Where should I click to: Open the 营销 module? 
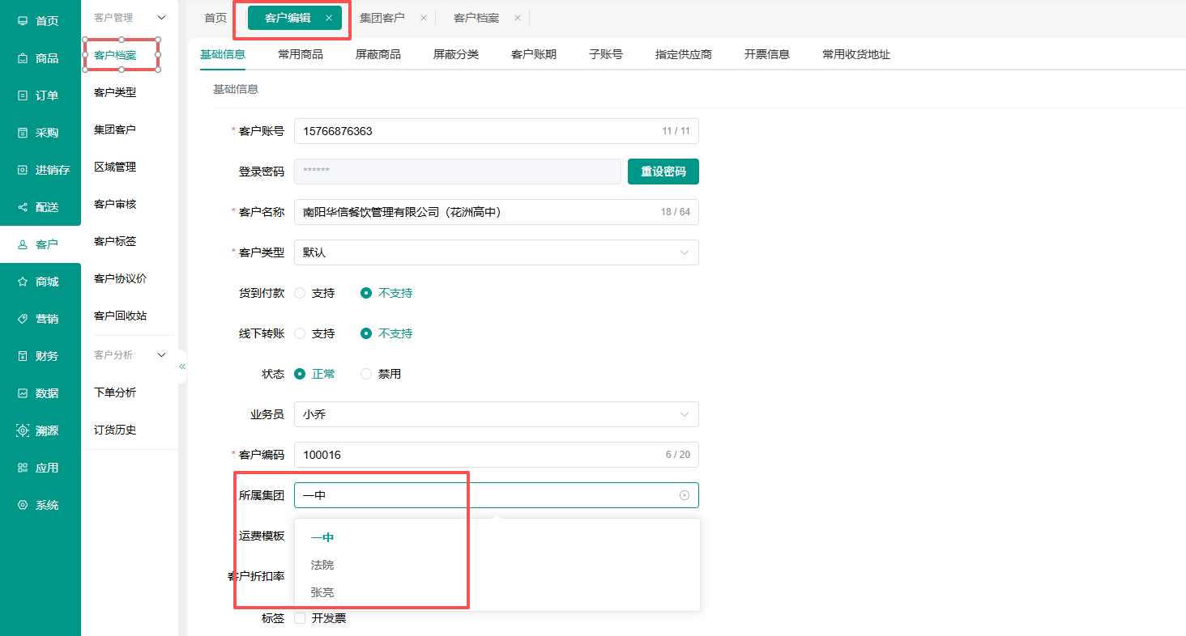[41, 319]
